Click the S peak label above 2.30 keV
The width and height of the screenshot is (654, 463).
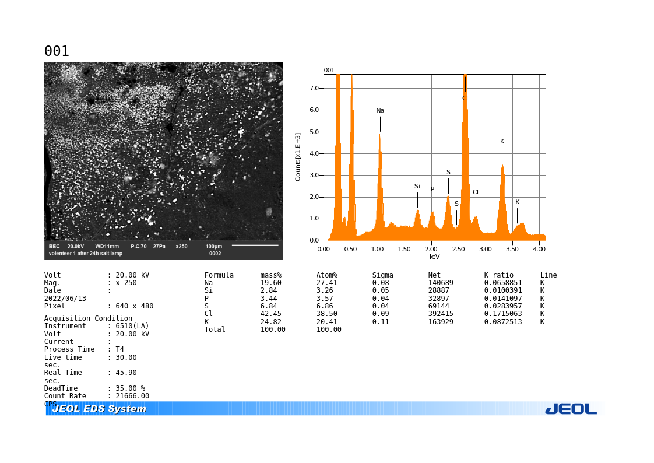pyautogui.click(x=448, y=172)
